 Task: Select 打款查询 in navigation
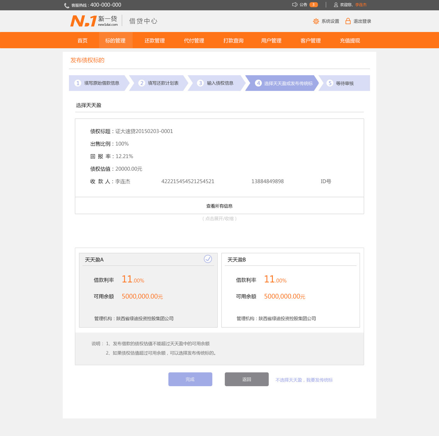[x=233, y=40]
